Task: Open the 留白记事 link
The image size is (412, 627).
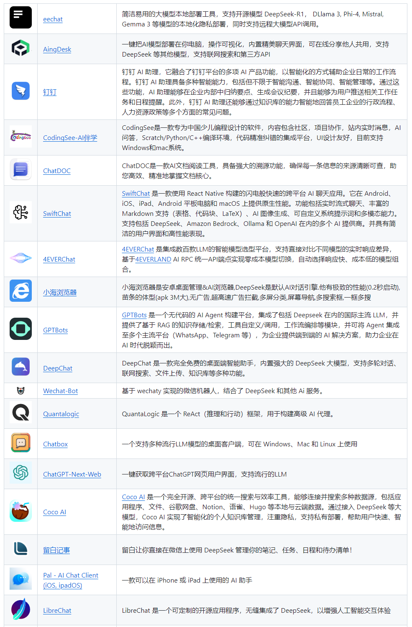Action: (x=56, y=550)
